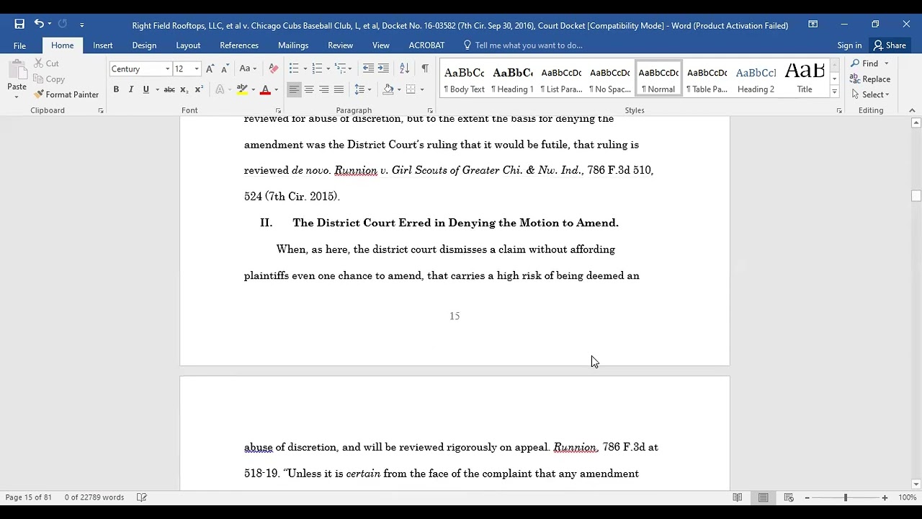The width and height of the screenshot is (922, 519).
Task: Switch to Read Mode view
Action: 738,497
